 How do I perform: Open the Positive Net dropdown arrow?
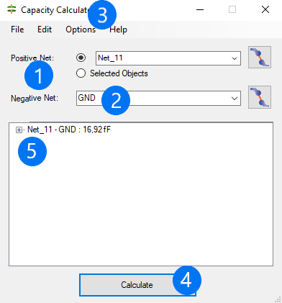click(235, 58)
